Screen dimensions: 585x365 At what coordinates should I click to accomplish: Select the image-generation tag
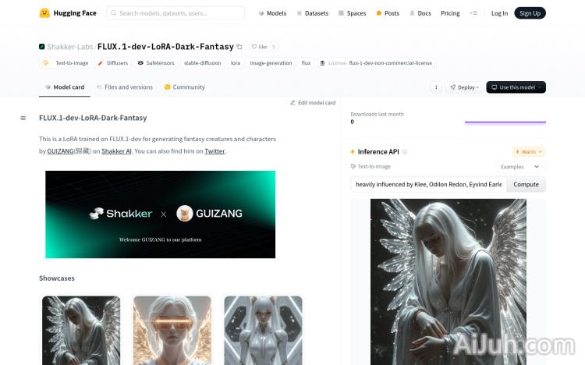tap(271, 63)
